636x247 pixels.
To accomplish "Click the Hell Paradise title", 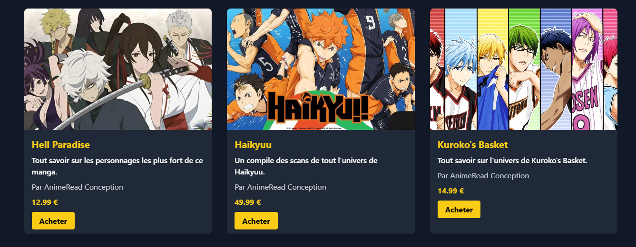I will 61,145.
